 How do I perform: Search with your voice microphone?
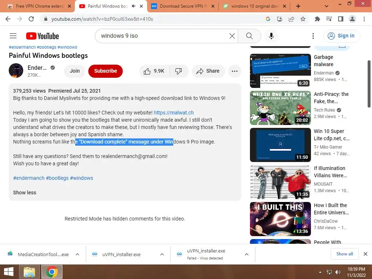[271, 36]
